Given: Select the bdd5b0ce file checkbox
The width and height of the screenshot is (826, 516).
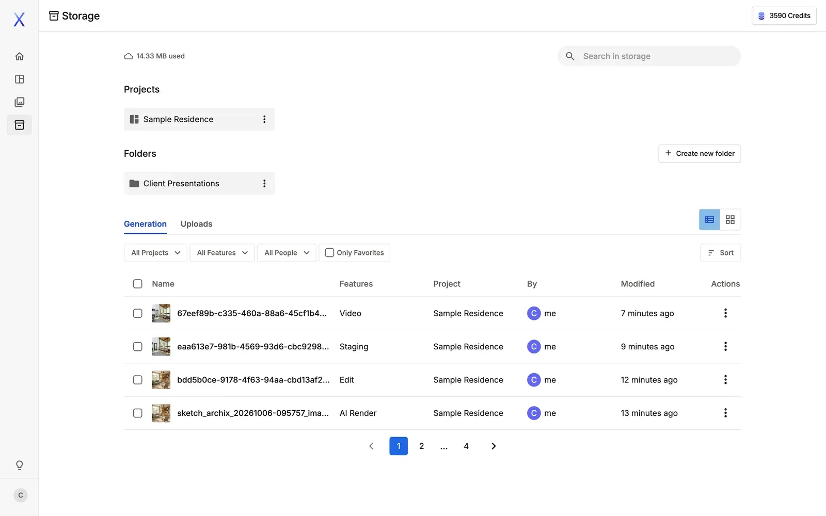Looking at the screenshot, I should pos(138,380).
